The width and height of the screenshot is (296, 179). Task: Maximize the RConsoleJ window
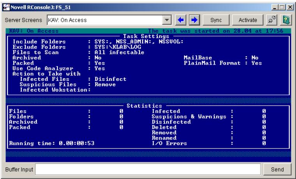(x=282, y=7)
